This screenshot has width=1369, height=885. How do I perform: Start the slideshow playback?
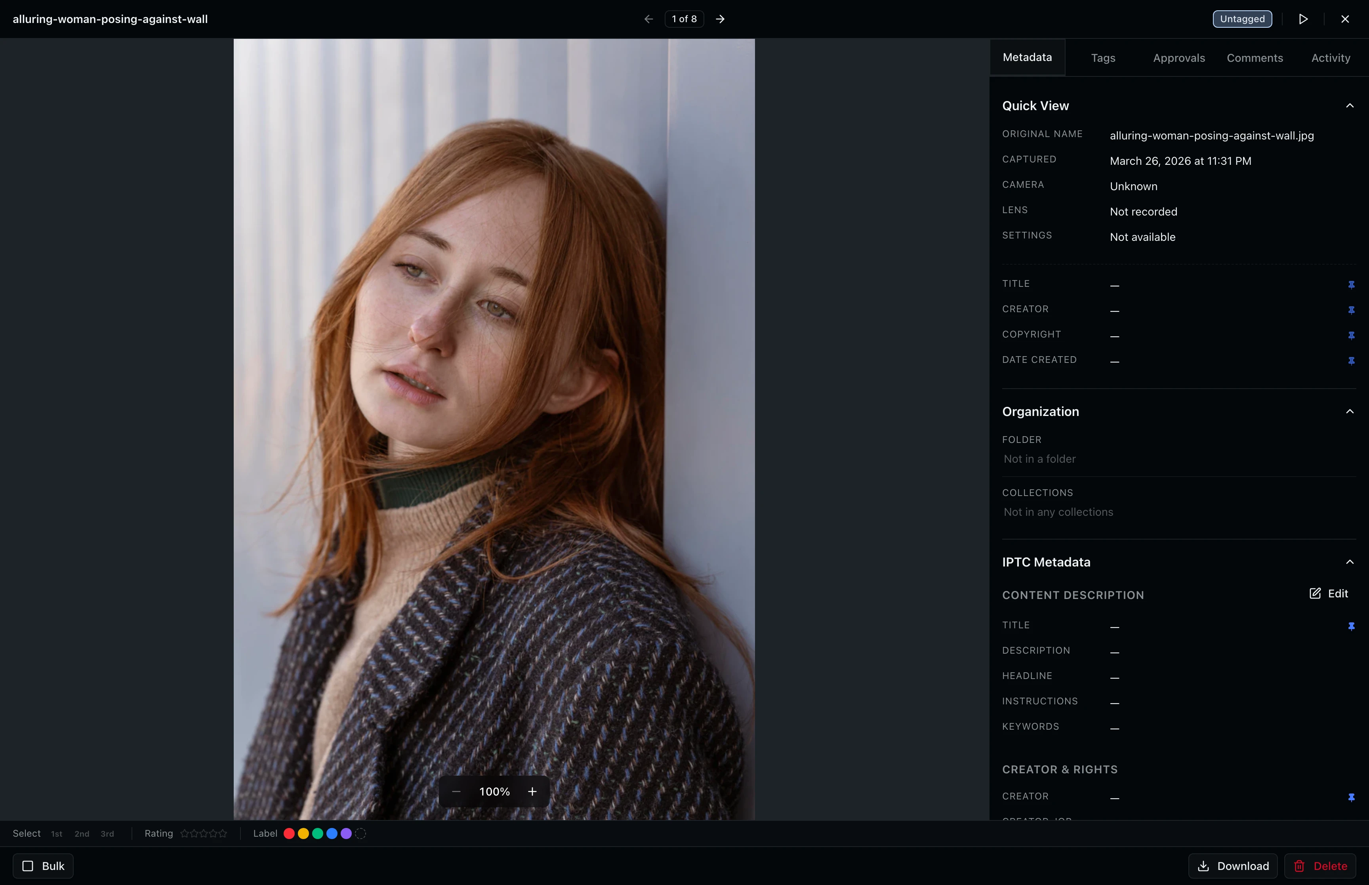coord(1302,18)
